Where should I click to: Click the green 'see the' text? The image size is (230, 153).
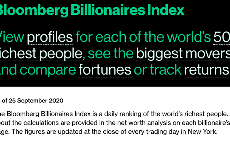[x=110, y=54]
